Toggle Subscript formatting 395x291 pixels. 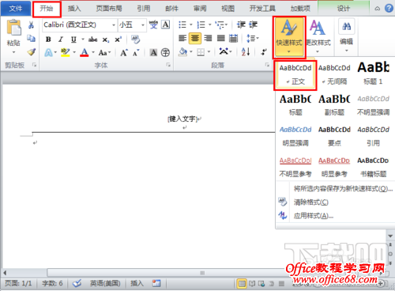pyautogui.click(x=105, y=40)
